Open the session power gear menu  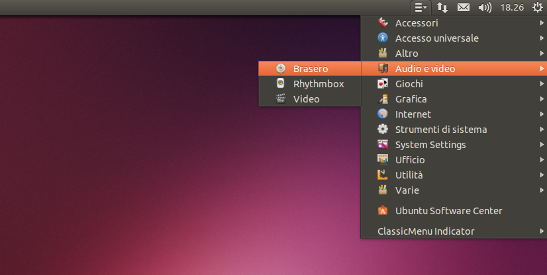538,7
